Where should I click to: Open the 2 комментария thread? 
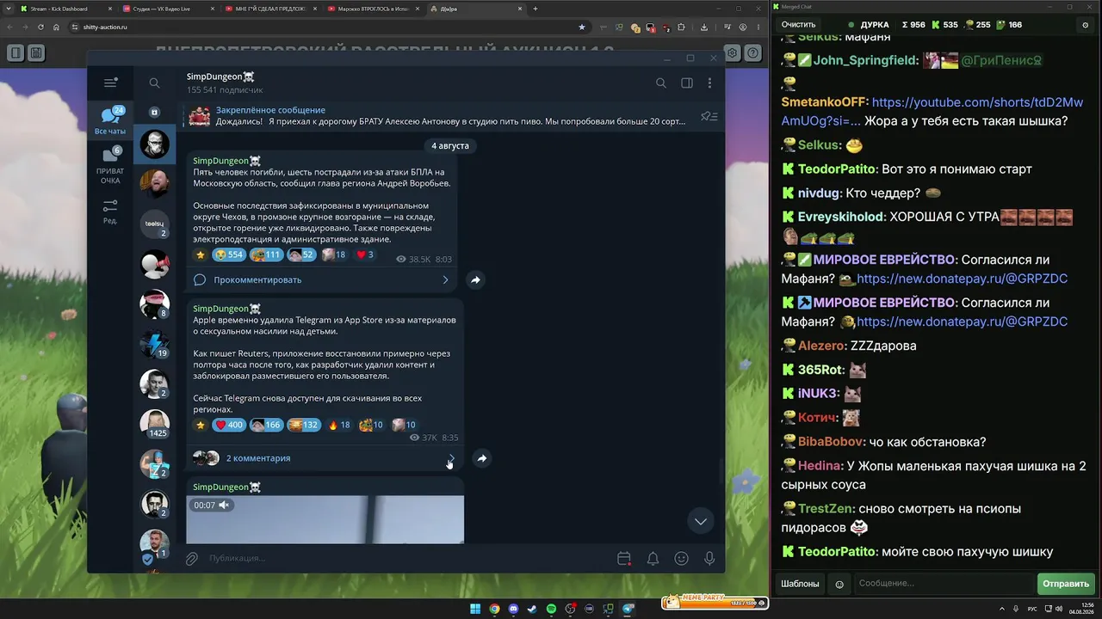point(258,458)
